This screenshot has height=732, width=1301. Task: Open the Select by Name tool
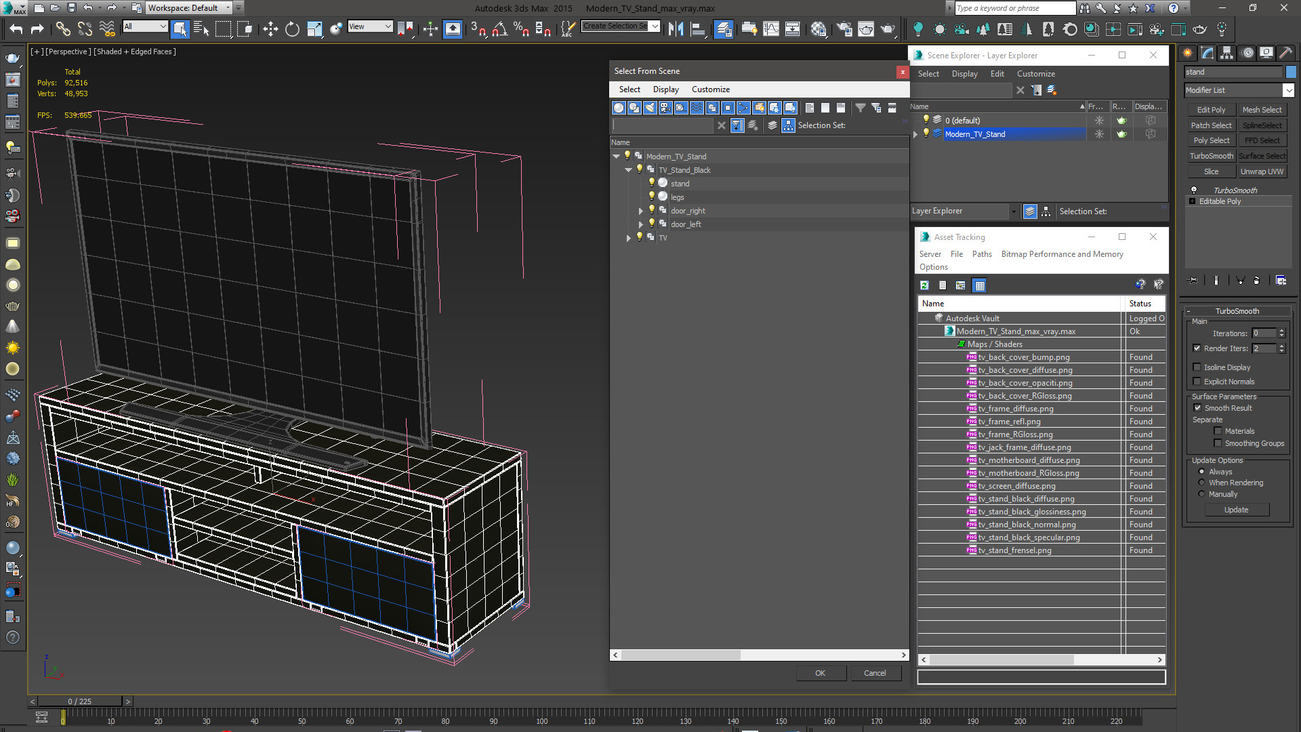click(x=201, y=28)
